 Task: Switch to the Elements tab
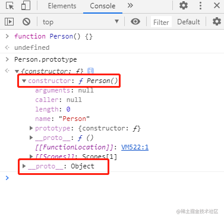(62, 6)
